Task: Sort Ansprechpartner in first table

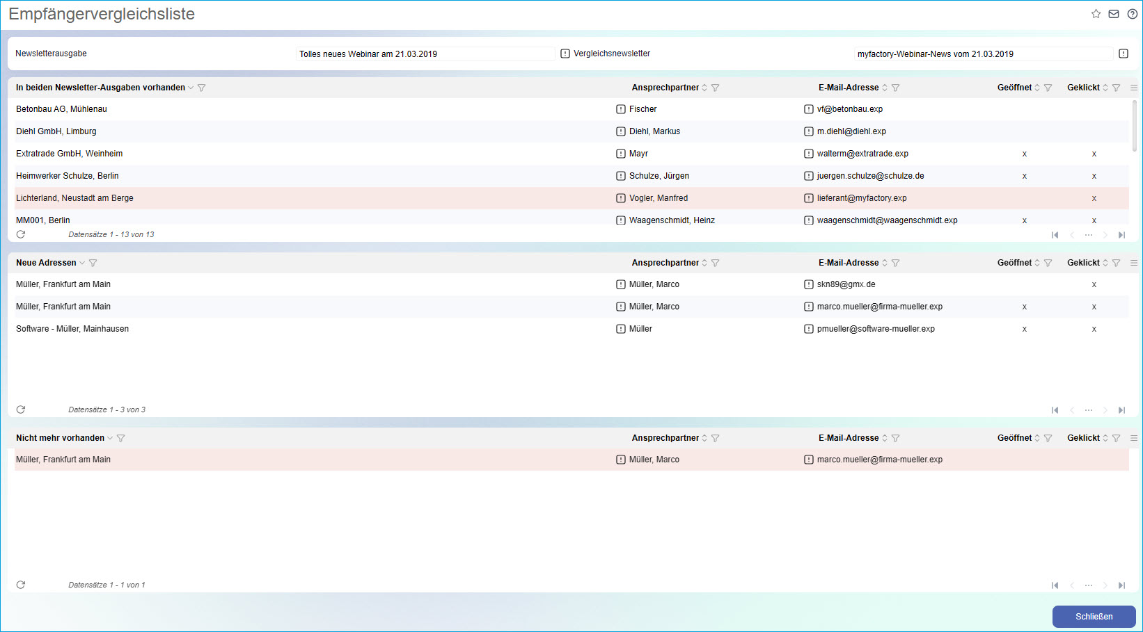Action: tap(704, 88)
